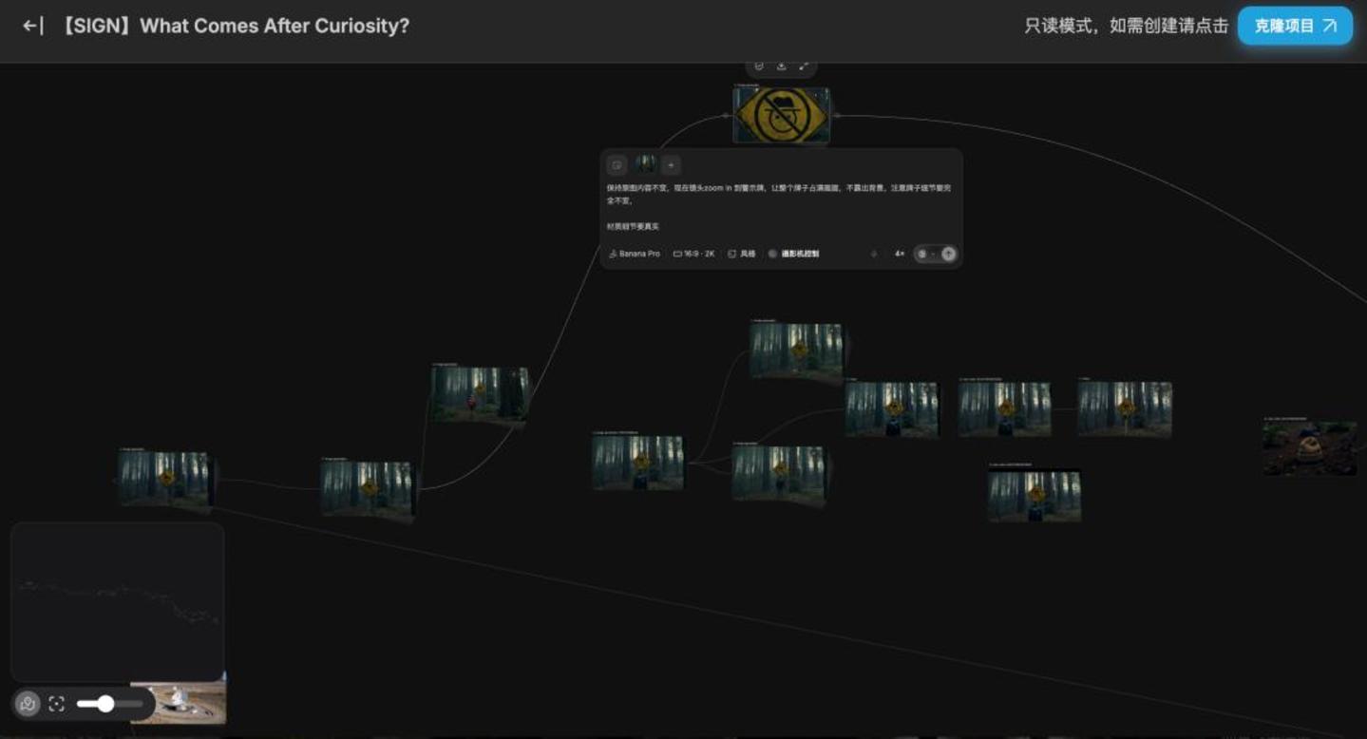The height and width of the screenshot is (739, 1367).
Task: Click the 克隆项目 clone project button
Action: coord(1295,26)
